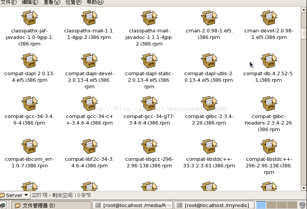307x209 pixels.
Task: Click file name classpathx-mail-1.1.1-4jpp.2.i386.rpm text
Action: (x=89, y=34)
